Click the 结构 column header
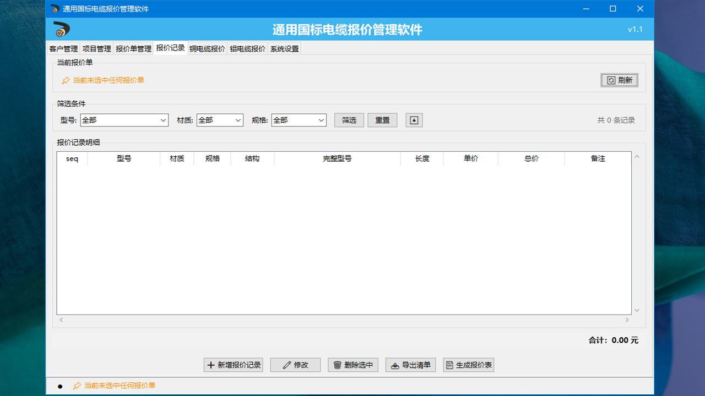 [x=252, y=158]
